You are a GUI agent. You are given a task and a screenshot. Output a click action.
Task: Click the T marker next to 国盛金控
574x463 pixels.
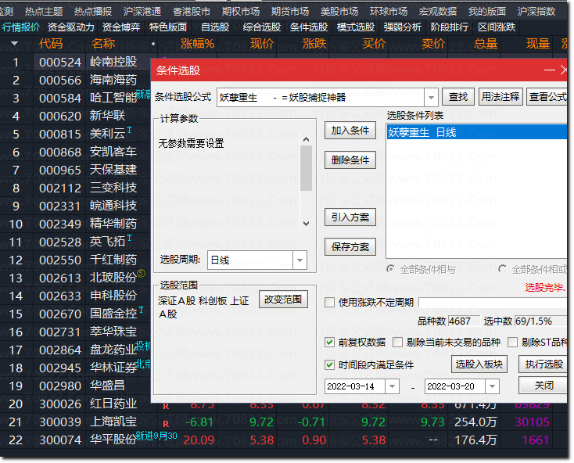coord(141,310)
